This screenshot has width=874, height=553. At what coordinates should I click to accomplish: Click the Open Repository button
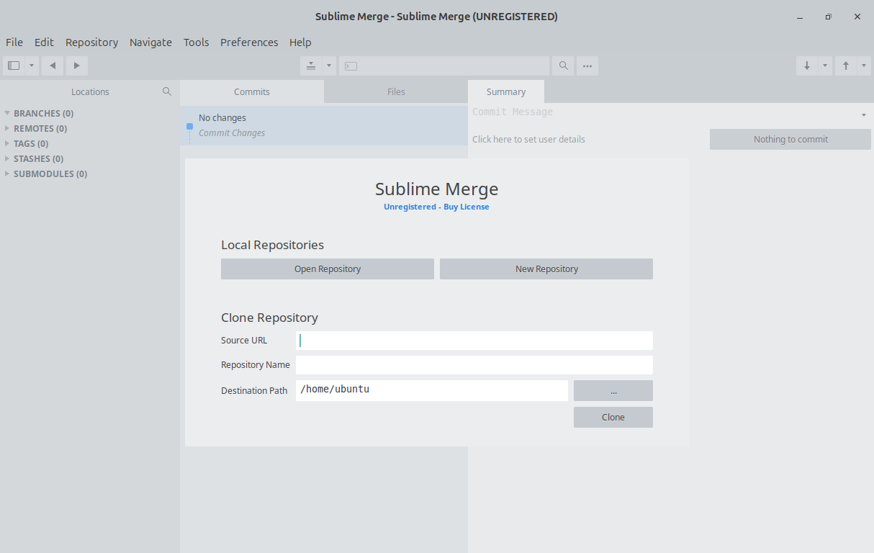328,269
